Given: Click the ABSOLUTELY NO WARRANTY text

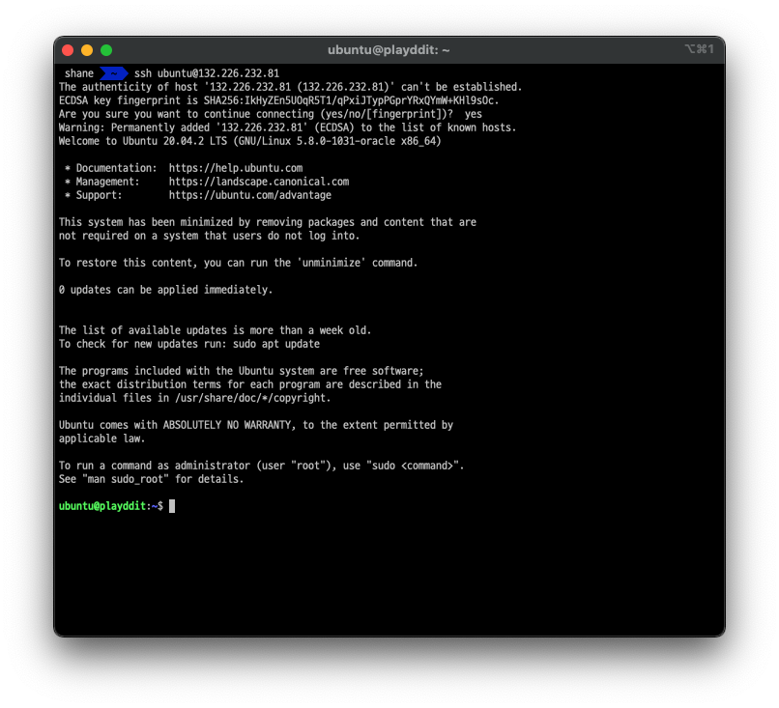Looking at the screenshot, I should [227, 425].
